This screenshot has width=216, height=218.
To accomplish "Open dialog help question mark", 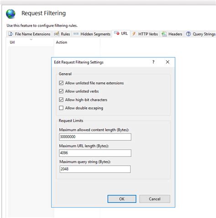I will [x=154, y=62].
